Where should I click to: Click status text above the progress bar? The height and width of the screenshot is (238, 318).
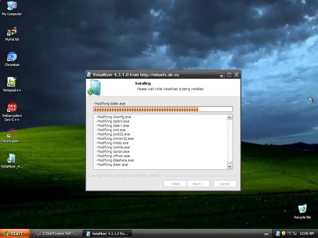(109, 104)
